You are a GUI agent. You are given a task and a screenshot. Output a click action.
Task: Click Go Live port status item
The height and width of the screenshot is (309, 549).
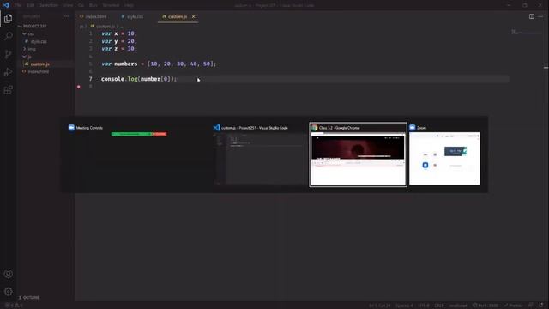click(x=485, y=306)
